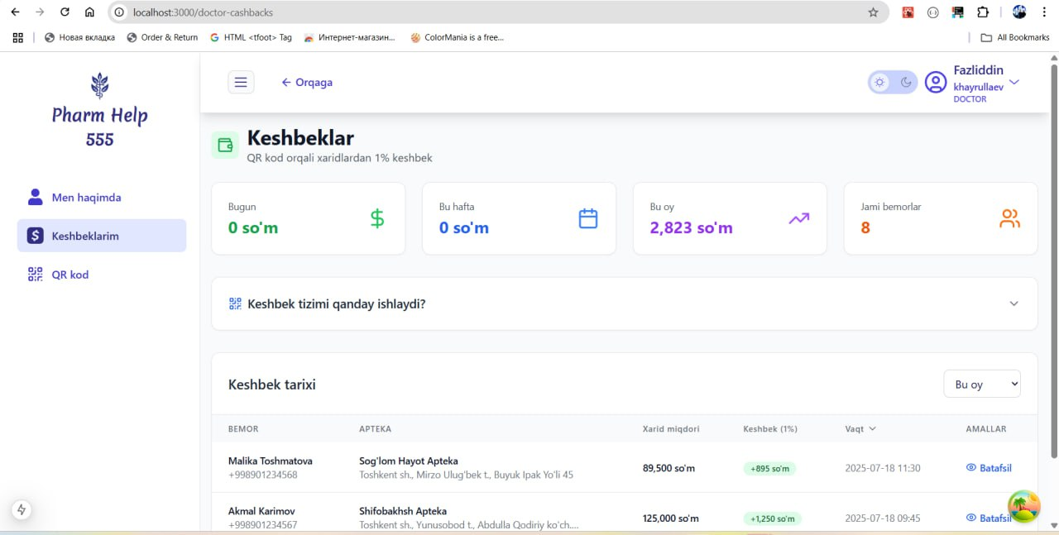Open the Chrome profile avatar
The height and width of the screenshot is (535, 1059).
click(1019, 12)
